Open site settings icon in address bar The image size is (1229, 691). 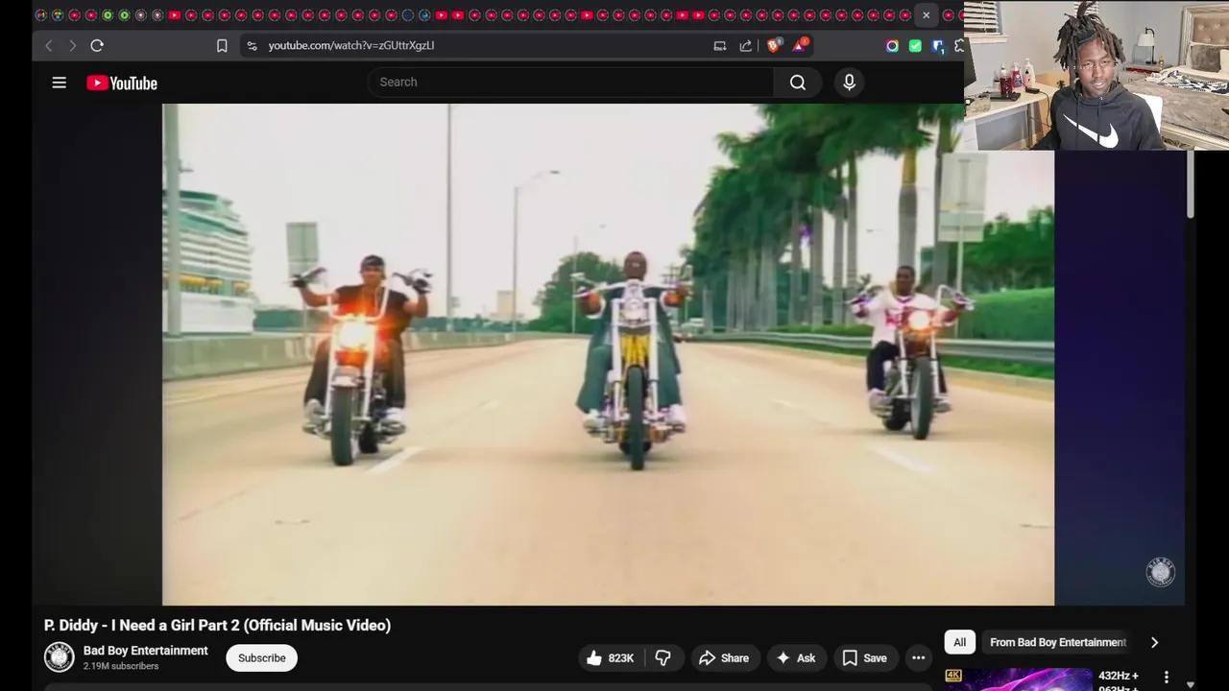[x=252, y=45]
